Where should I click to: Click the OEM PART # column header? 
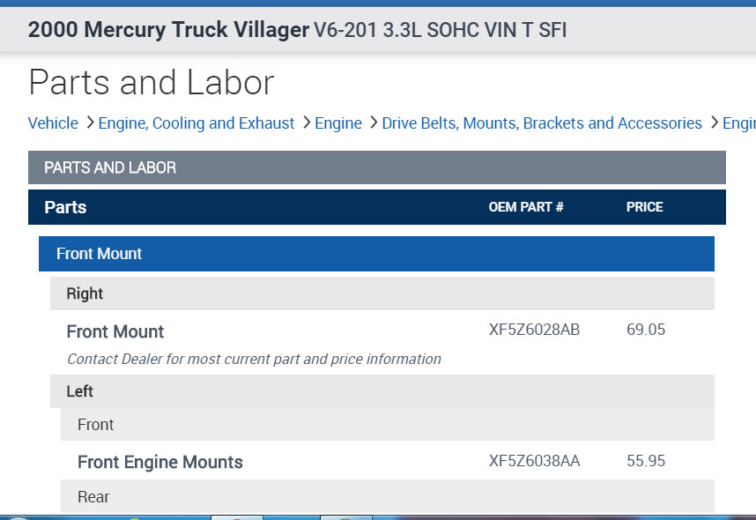coord(526,207)
